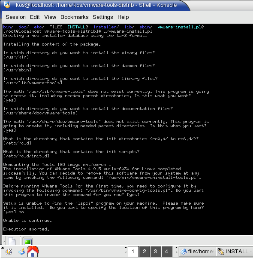The height and width of the screenshot is (258, 253).
Task: Open the Help menu
Action: [x=123, y=17]
